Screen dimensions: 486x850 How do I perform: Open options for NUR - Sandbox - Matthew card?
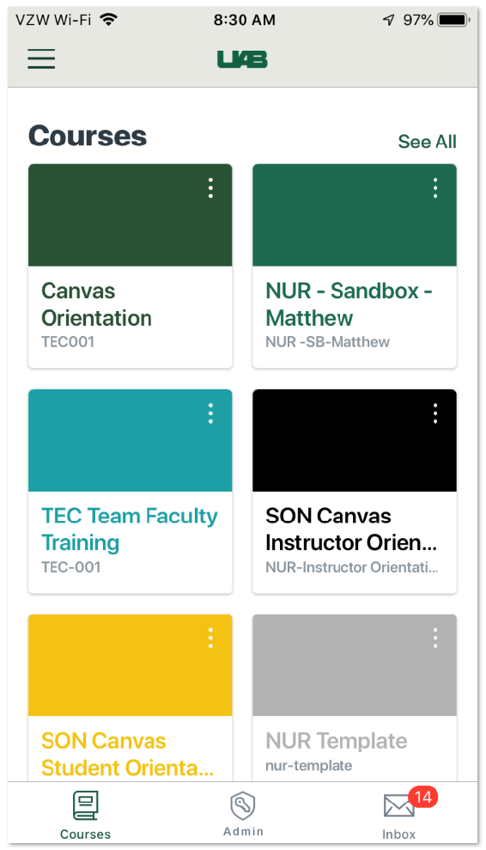point(435,188)
